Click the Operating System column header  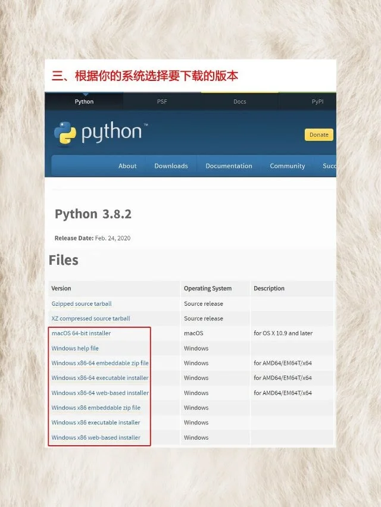208,288
